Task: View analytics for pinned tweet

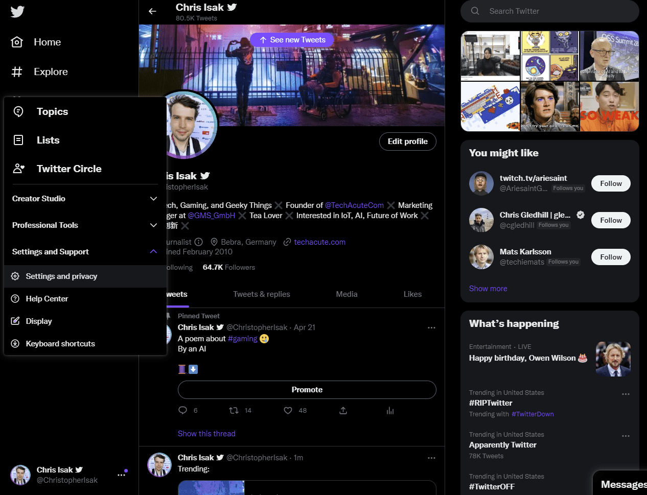Action: 390,411
